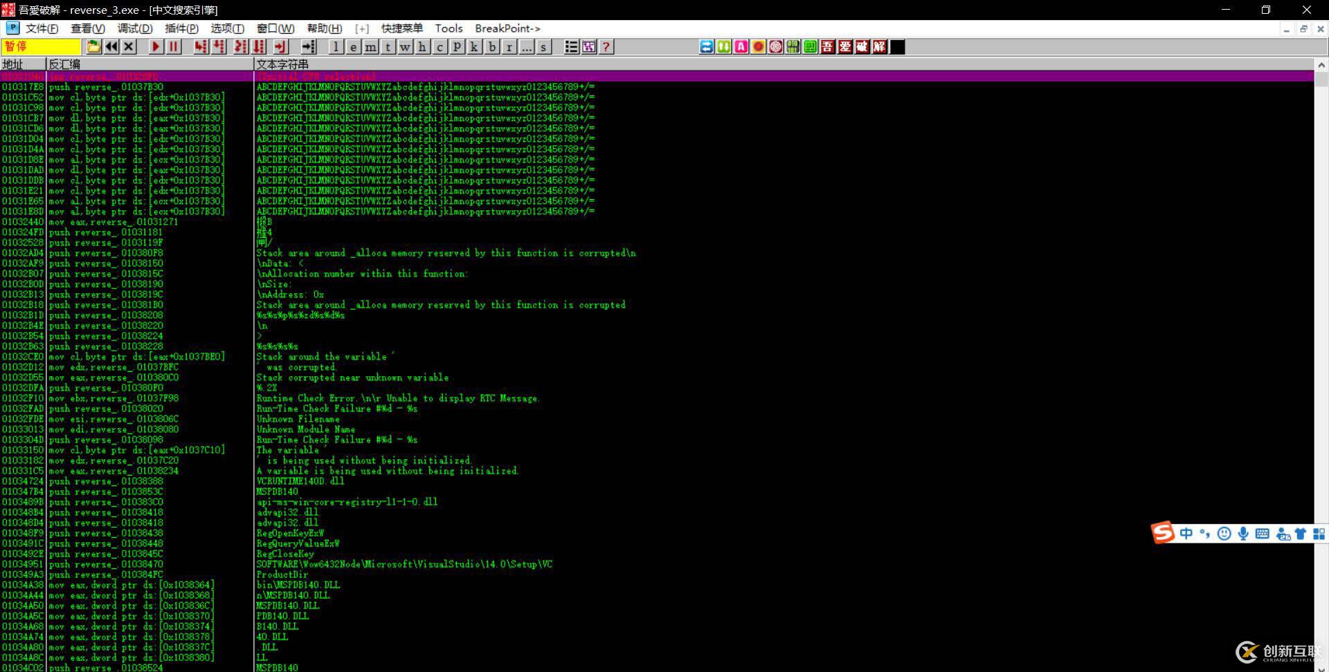The width and height of the screenshot is (1329, 672).
Task: Click the Sogou microphone voice input icon
Action: coord(1243,533)
